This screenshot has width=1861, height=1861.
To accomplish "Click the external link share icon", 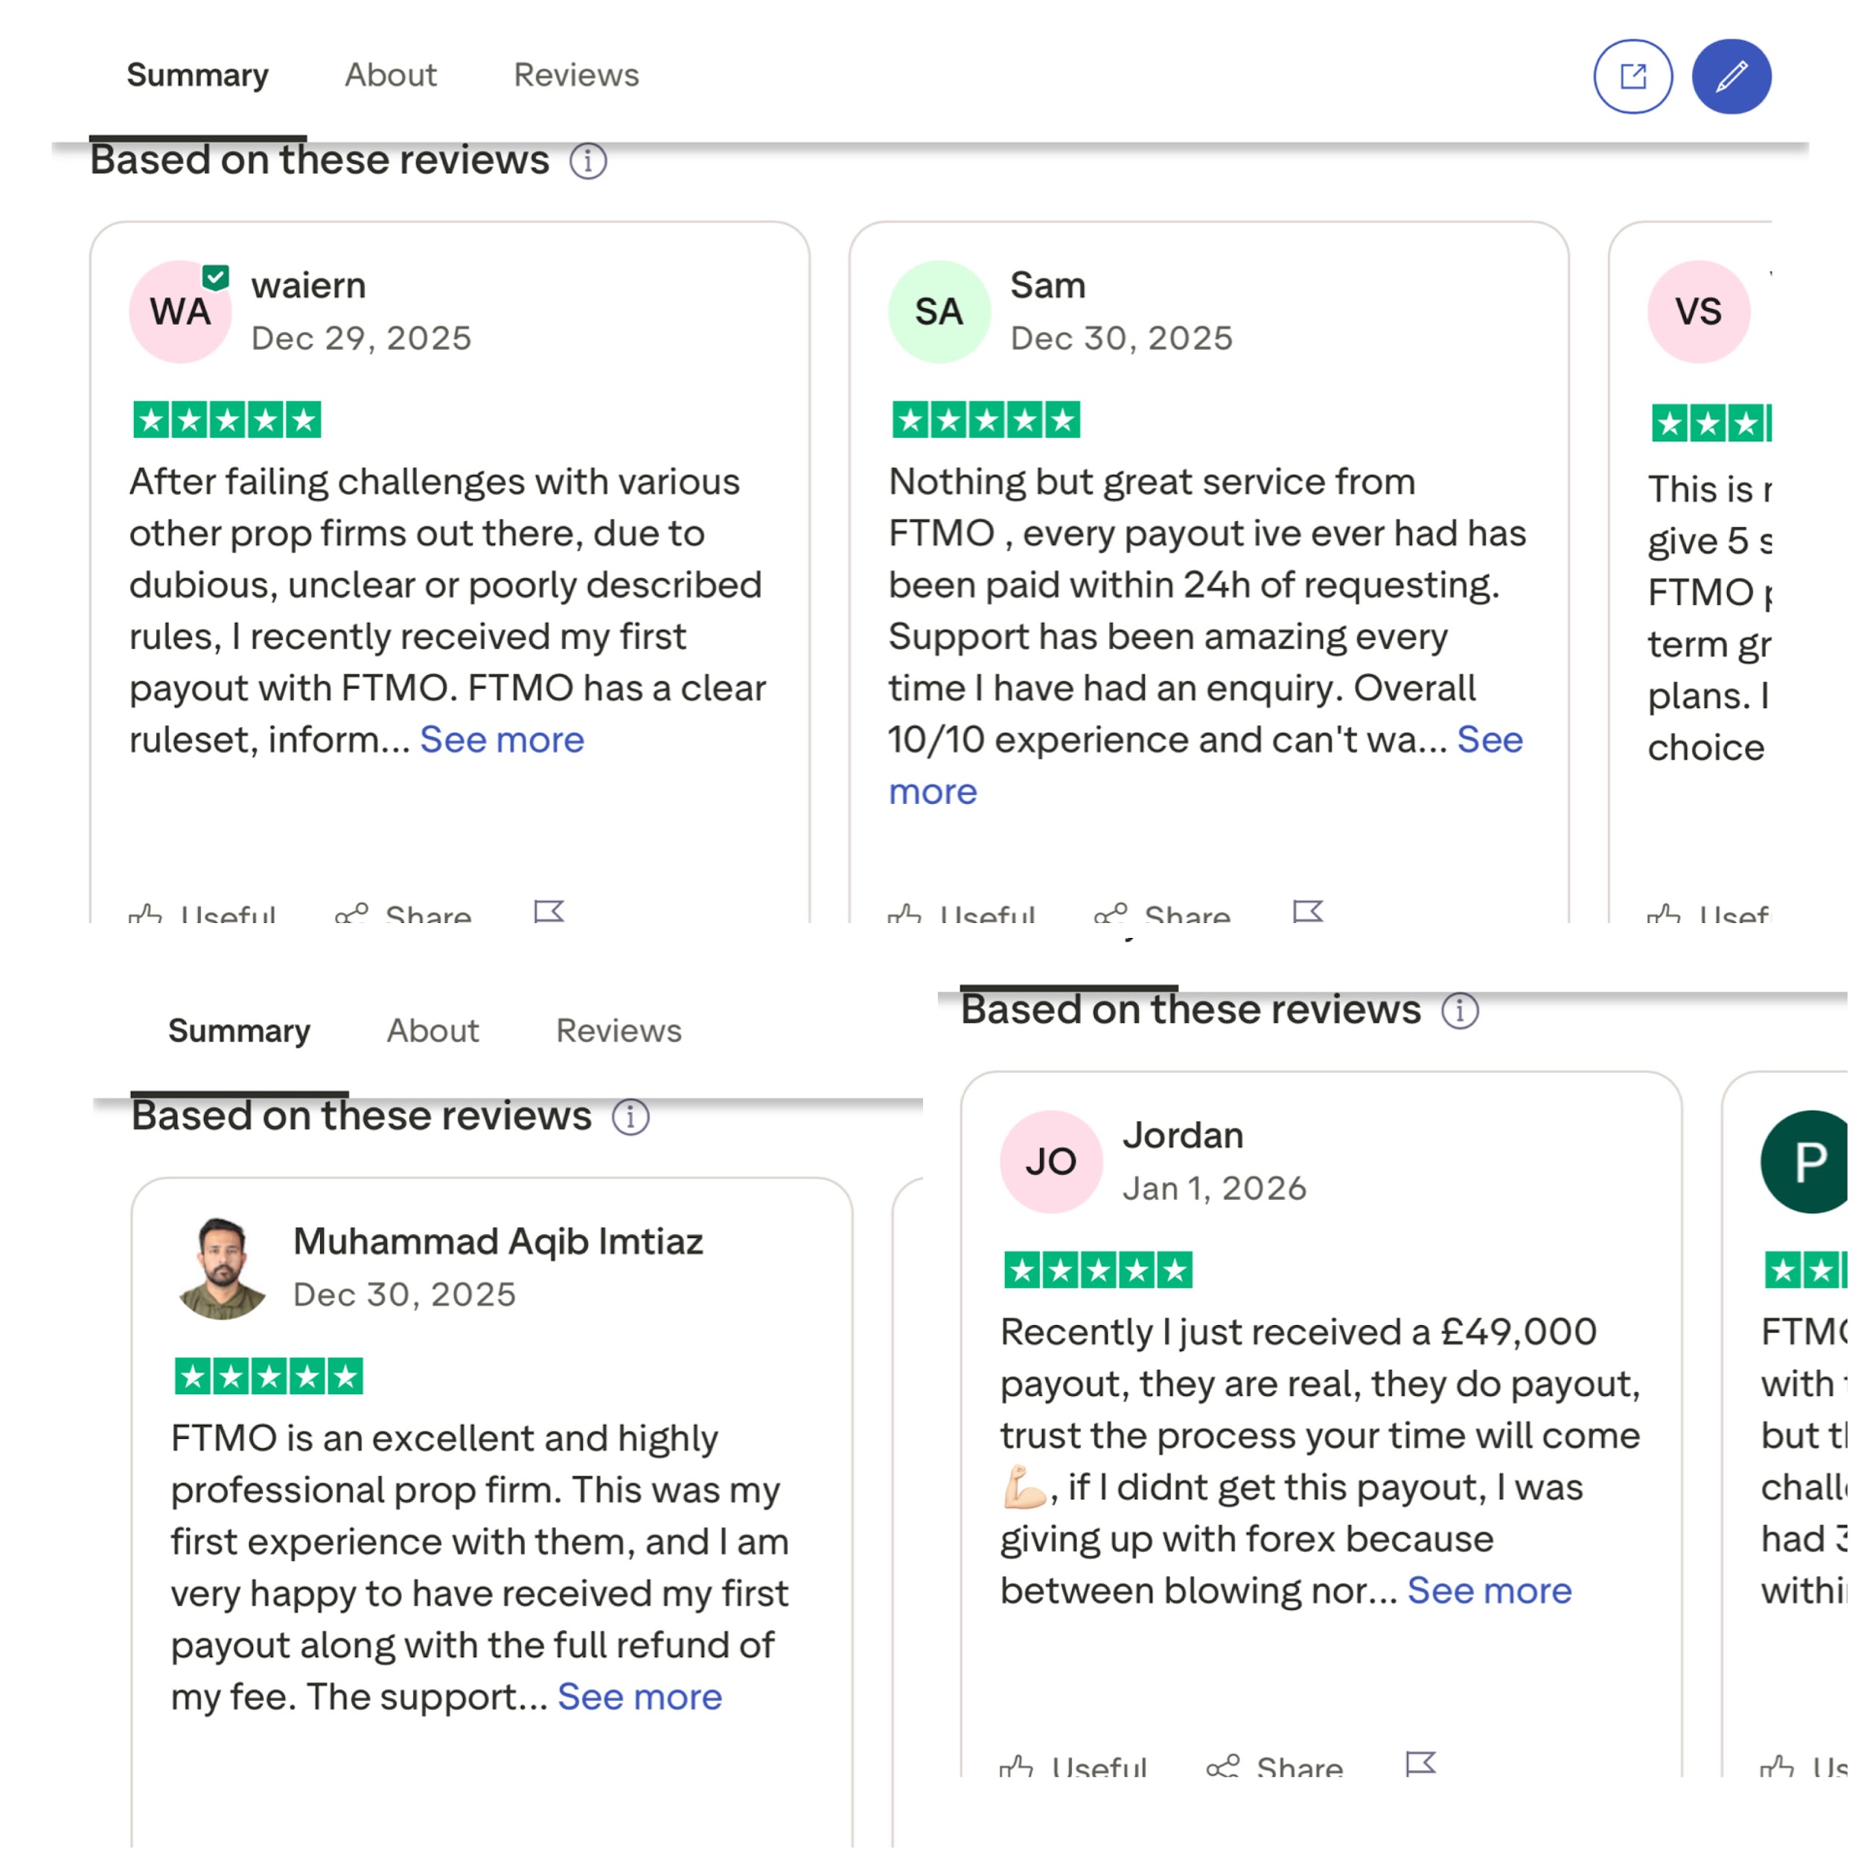I will coord(1632,76).
